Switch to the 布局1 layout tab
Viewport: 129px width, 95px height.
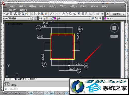click(x=25, y=79)
